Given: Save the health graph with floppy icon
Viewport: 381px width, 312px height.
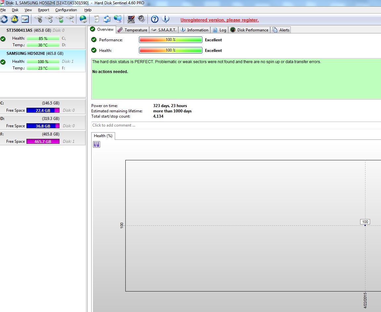Looking at the screenshot, I should click(97, 144).
